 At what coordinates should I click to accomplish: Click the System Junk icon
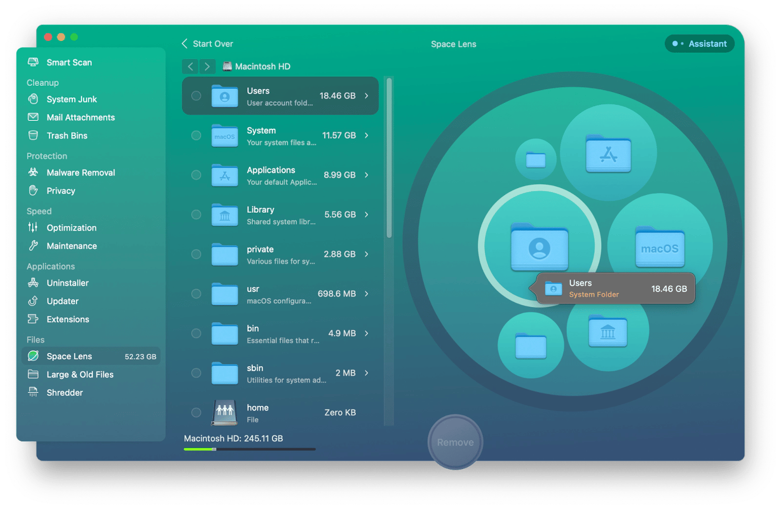click(33, 99)
